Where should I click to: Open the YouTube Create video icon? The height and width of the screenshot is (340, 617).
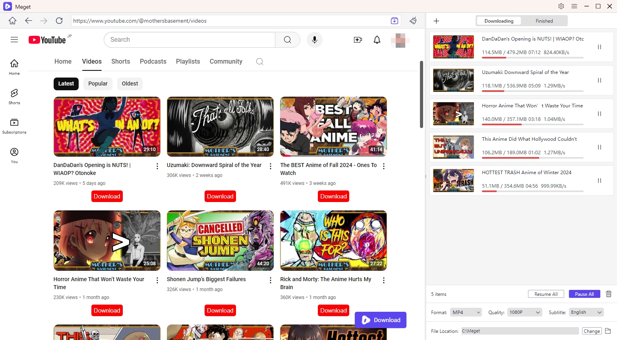[358, 40]
